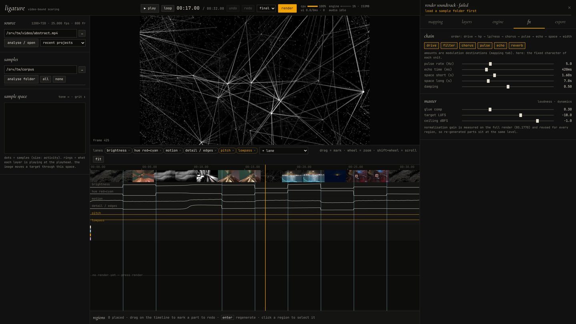Click the analyse / open button
Viewport: 576px width, 324px height.
[x=21, y=43]
